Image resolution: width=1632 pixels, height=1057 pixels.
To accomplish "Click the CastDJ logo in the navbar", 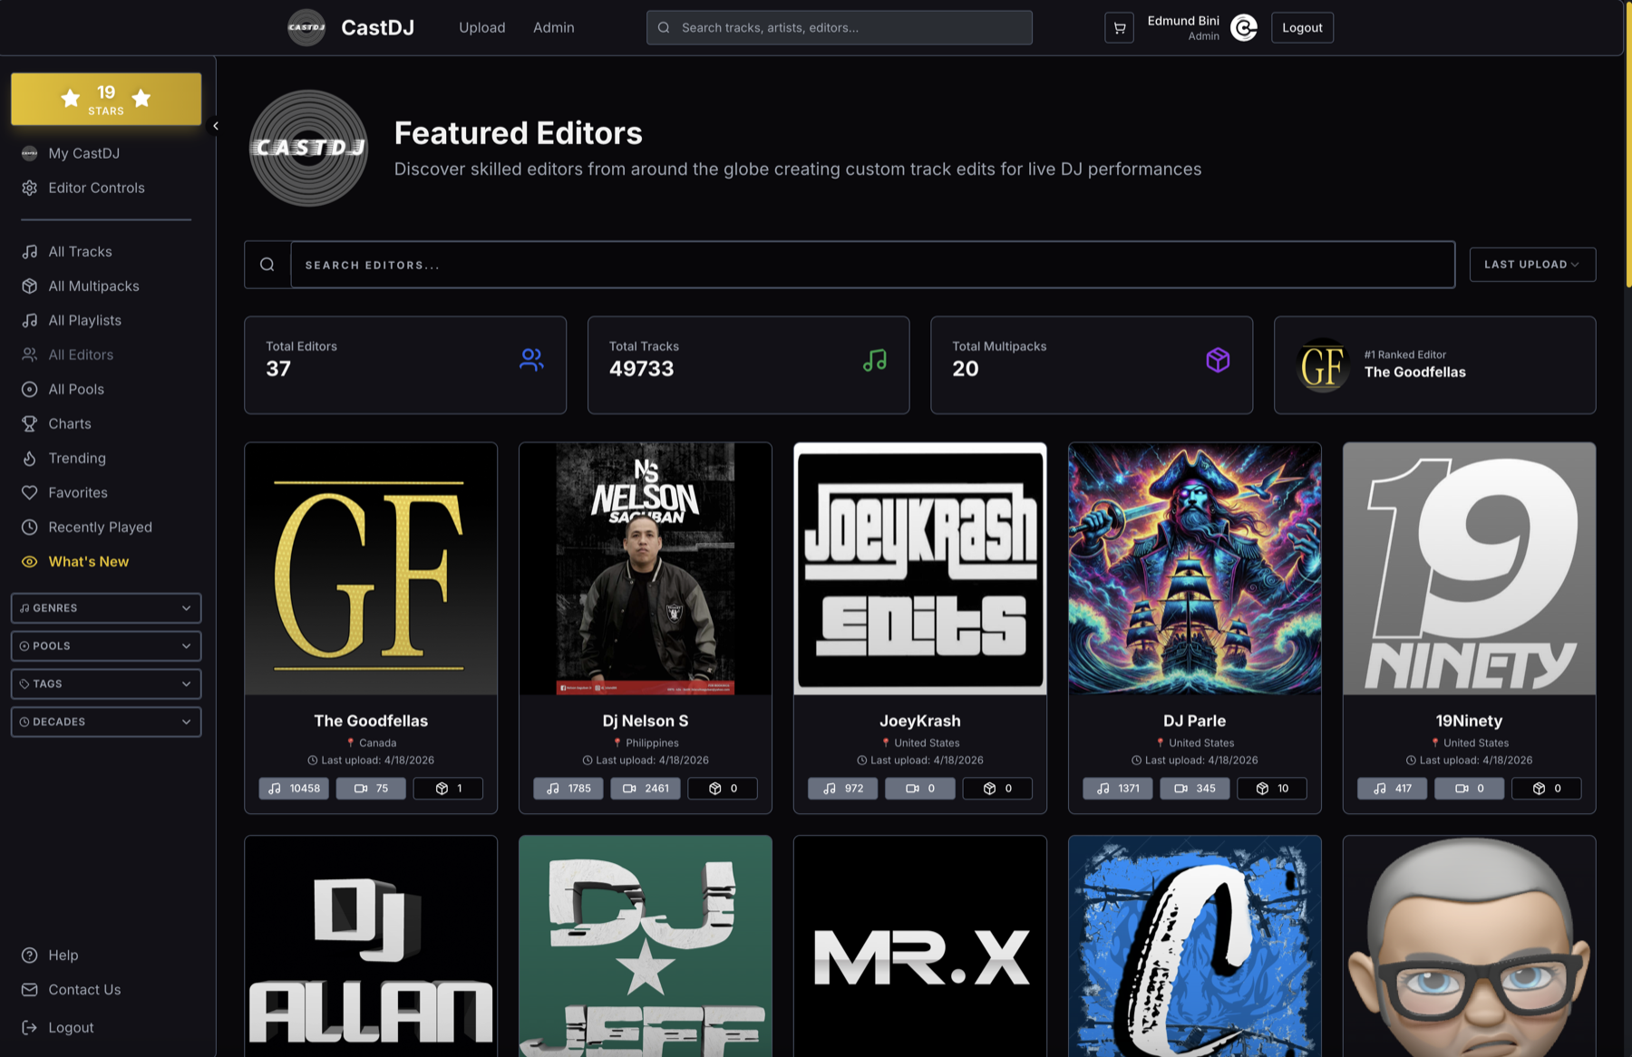I will 306,27.
